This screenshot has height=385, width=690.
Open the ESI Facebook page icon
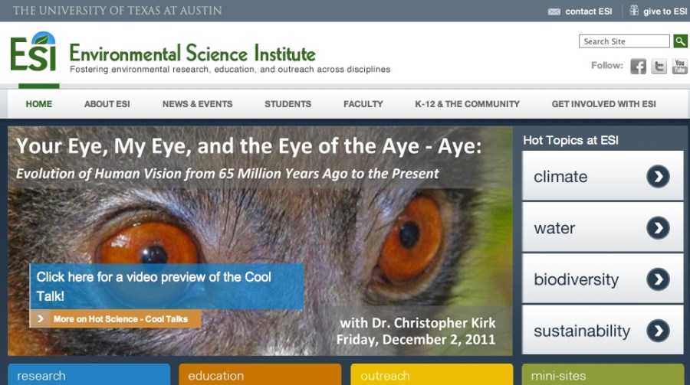tap(638, 67)
